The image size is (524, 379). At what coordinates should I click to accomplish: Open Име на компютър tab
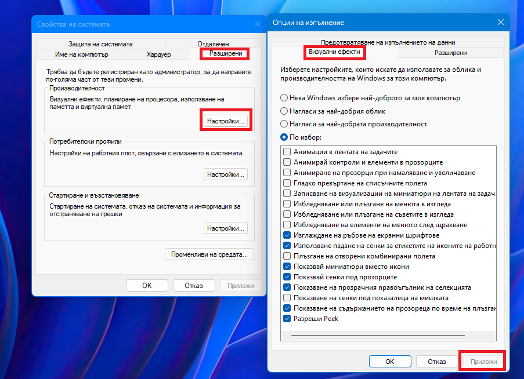click(82, 54)
